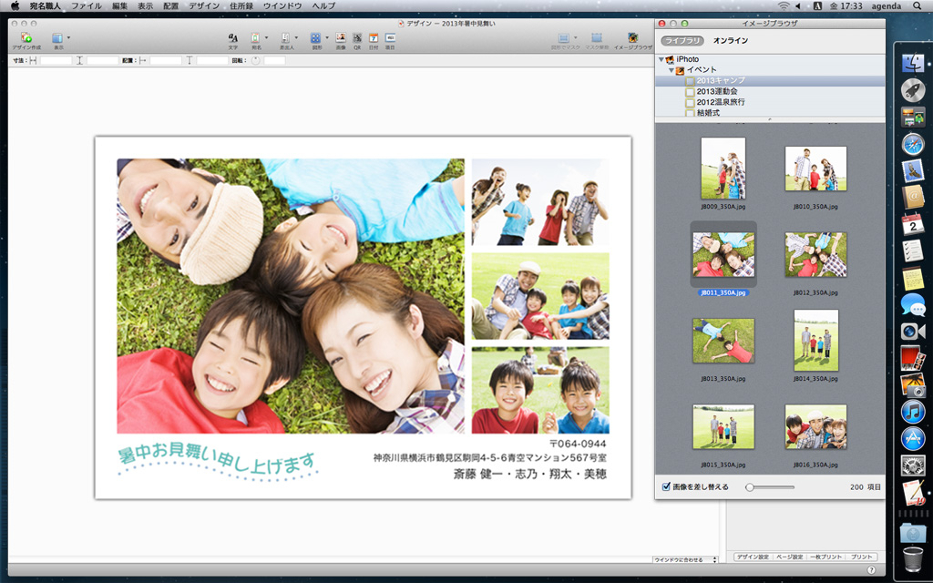This screenshot has width=933, height=583.
Task: Open dropdown arrow next to 図形 icon
Action: [x=326, y=37]
